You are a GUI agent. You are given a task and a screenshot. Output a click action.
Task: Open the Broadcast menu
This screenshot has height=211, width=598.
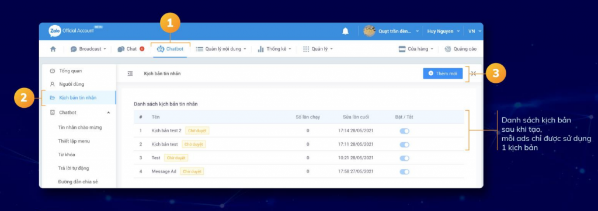[88, 49]
